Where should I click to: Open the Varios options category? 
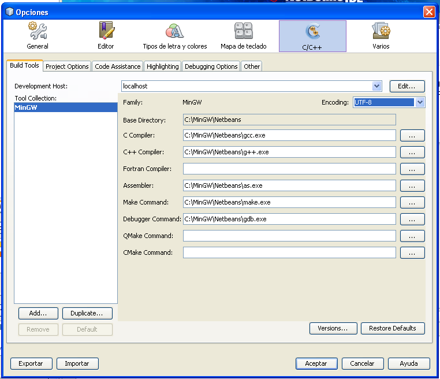pyautogui.click(x=381, y=36)
